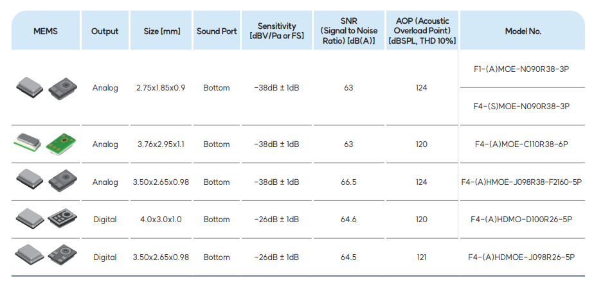The width and height of the screenshot is (594, 287).
Task: Select the MEMS column header
Action: pos(46,31)
